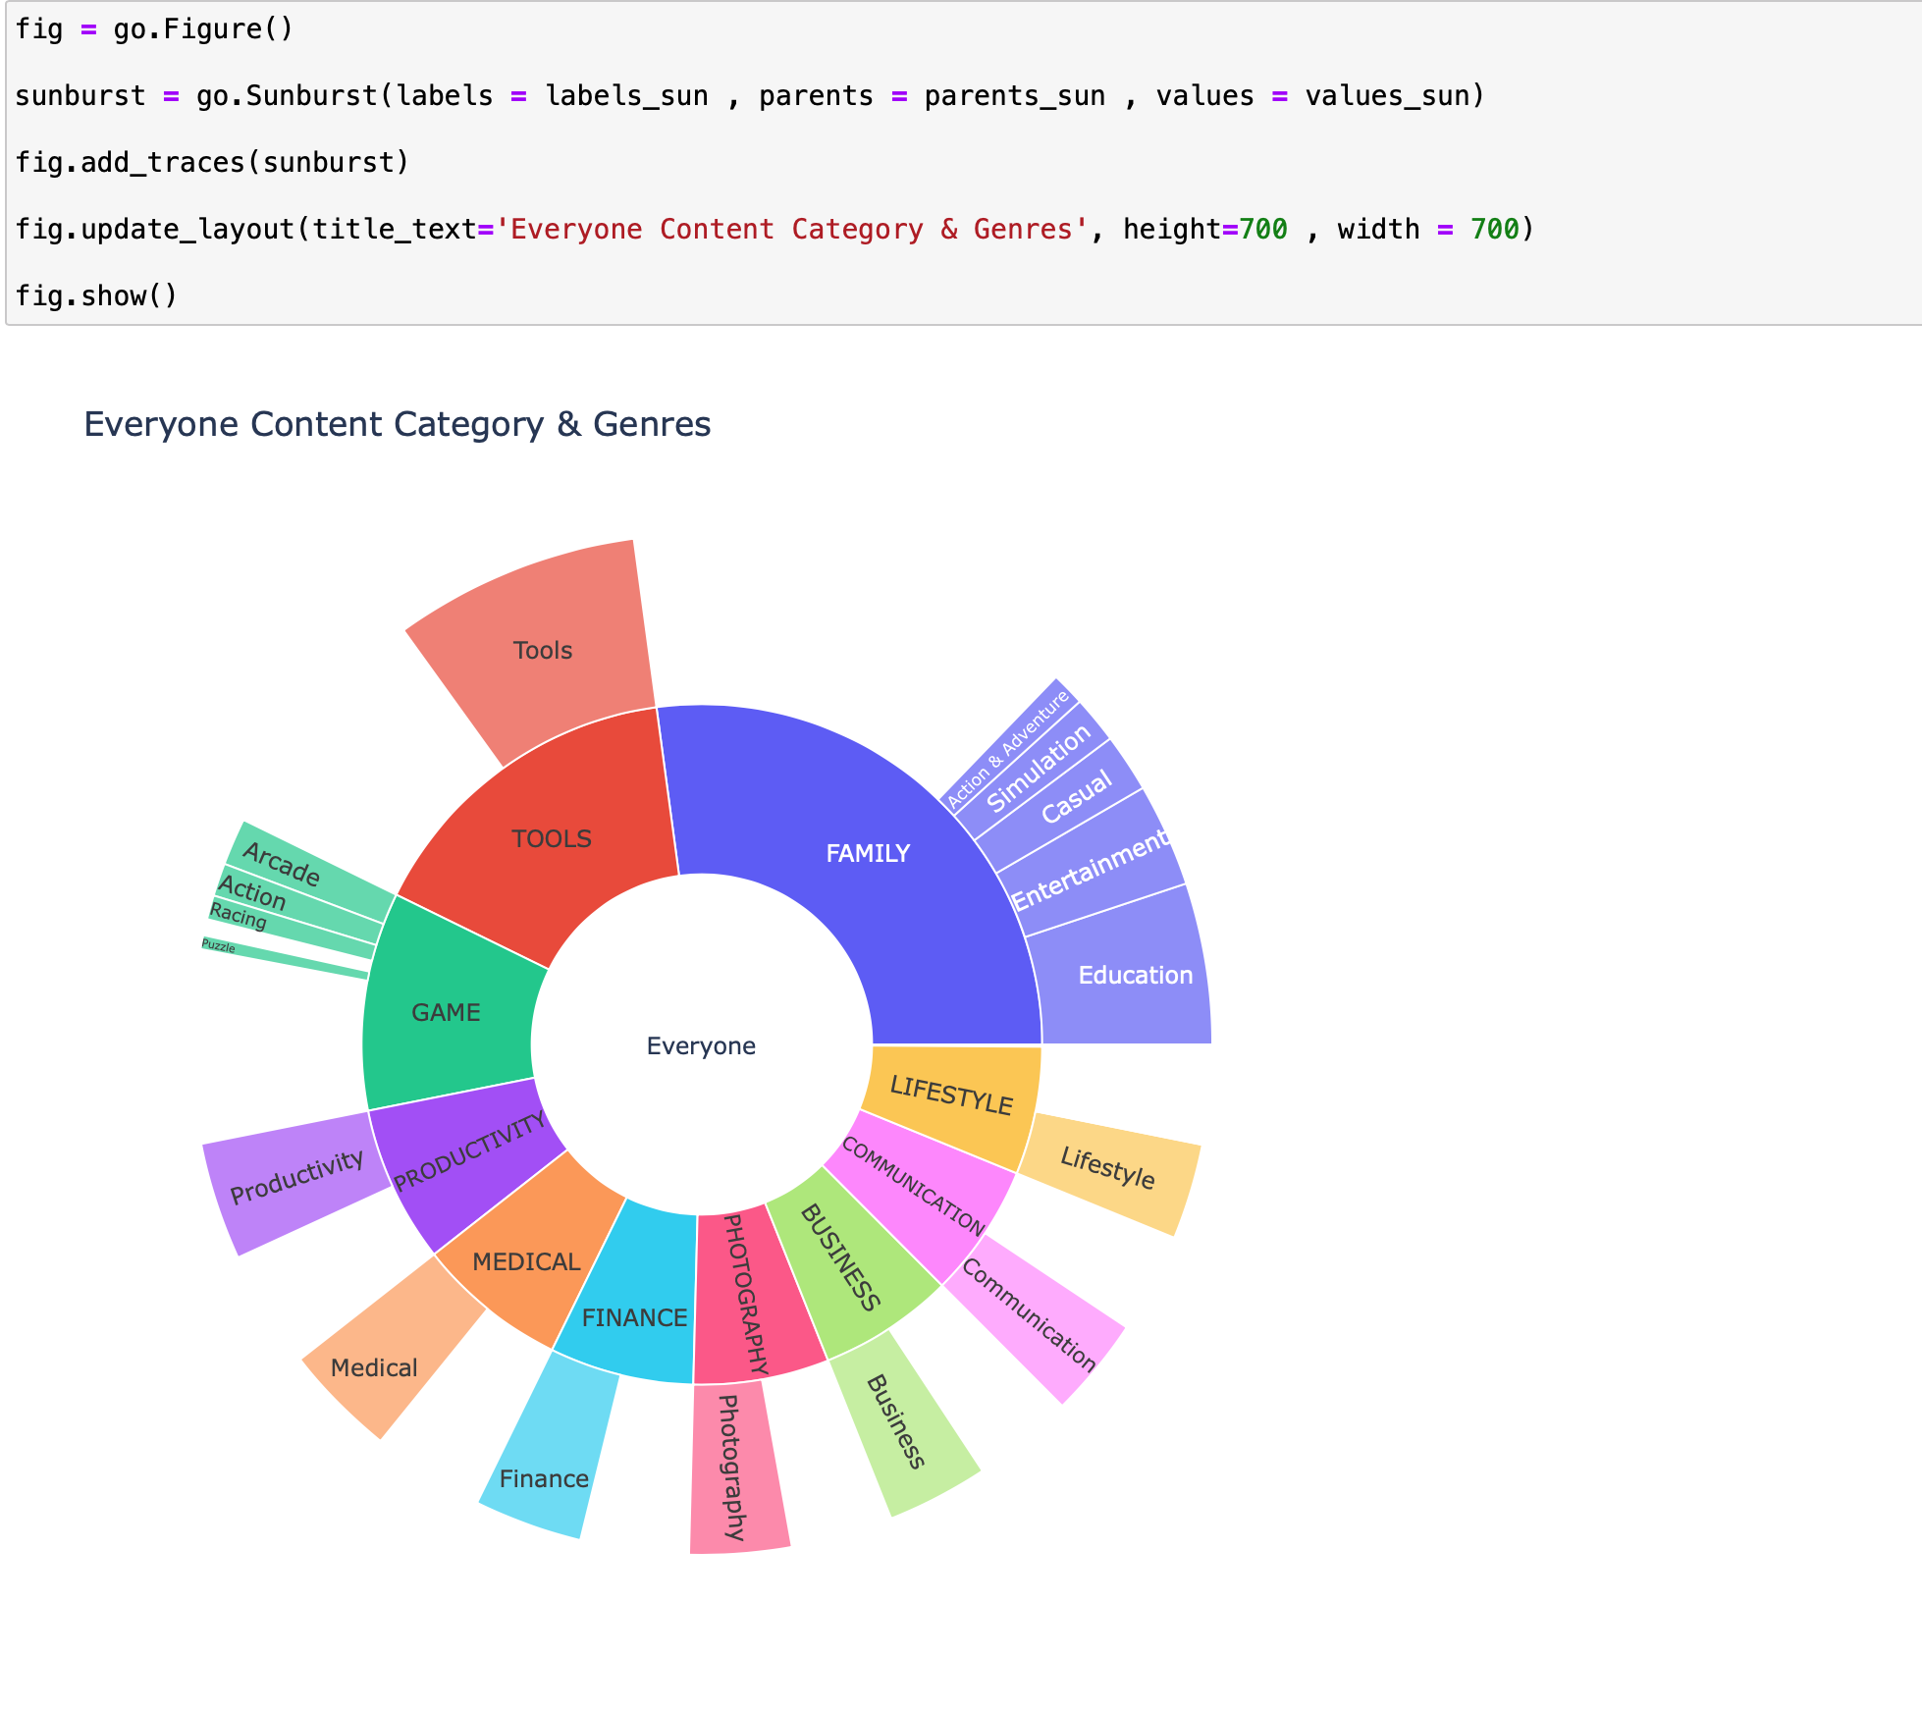Select the light yellow Lifestyle outer wedge
Viewport: 1922px width, 1710px height.
tap(1107, 1168)
